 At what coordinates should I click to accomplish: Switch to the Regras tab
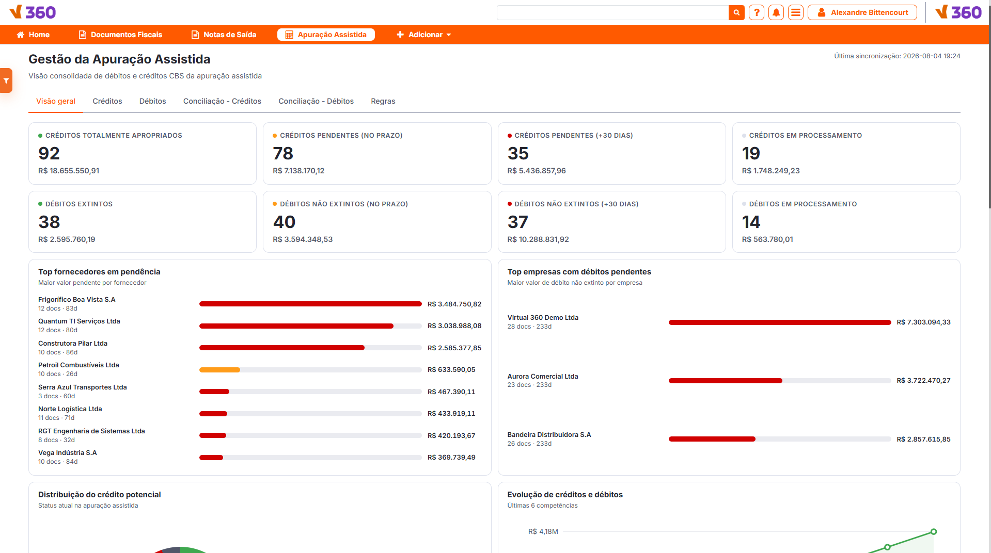(383, 101)
